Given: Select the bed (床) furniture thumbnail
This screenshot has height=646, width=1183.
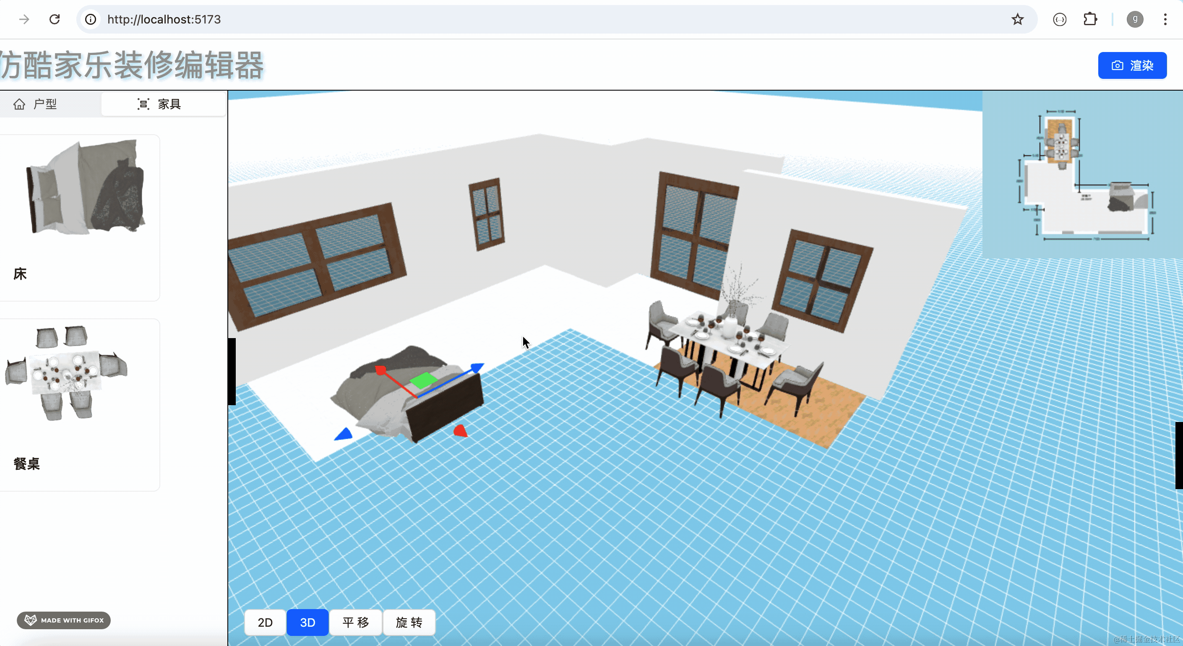Looking at the screenshot, I should click(86, 187).
